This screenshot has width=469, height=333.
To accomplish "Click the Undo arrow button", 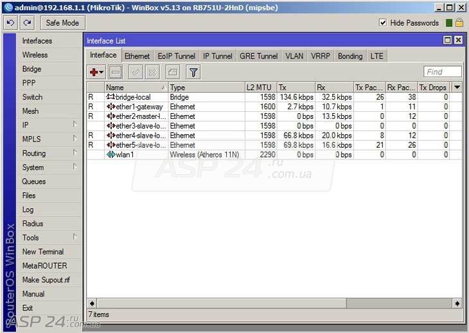I will pyautogui.click(x=10, y=22).
